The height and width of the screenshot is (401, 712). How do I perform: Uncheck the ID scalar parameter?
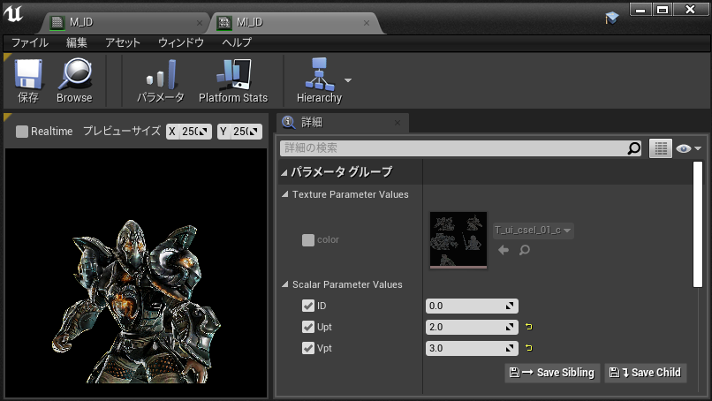[x=308, y=306]
